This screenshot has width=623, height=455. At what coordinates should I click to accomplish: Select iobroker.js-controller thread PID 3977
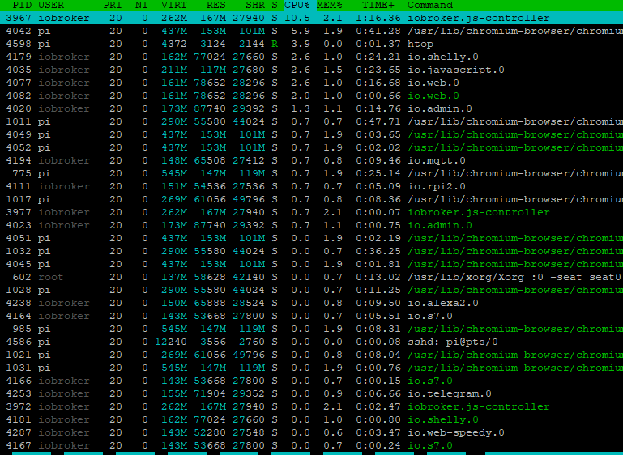311,212
